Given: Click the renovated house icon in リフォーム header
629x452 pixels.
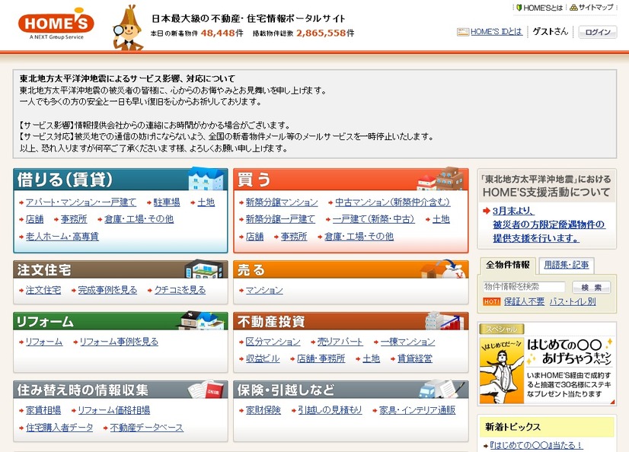Looking at the screenshot, I should [200, 320].
